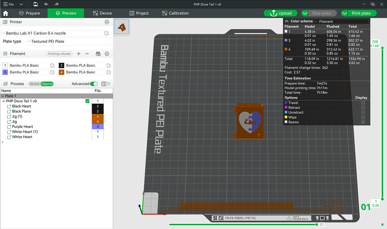This screenshot has width=387, height=229.
Task: Expand the collapsed arrow below object list
Action: tap(3, 142)
